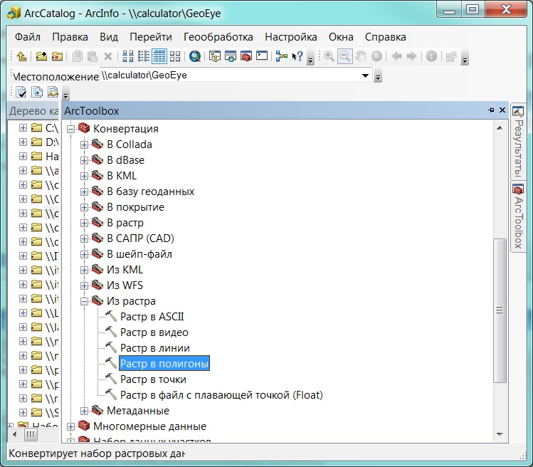This screenshot has height=467, width=533.
Task: Click the Identify info tool
Action: click(x=431, y=56)
